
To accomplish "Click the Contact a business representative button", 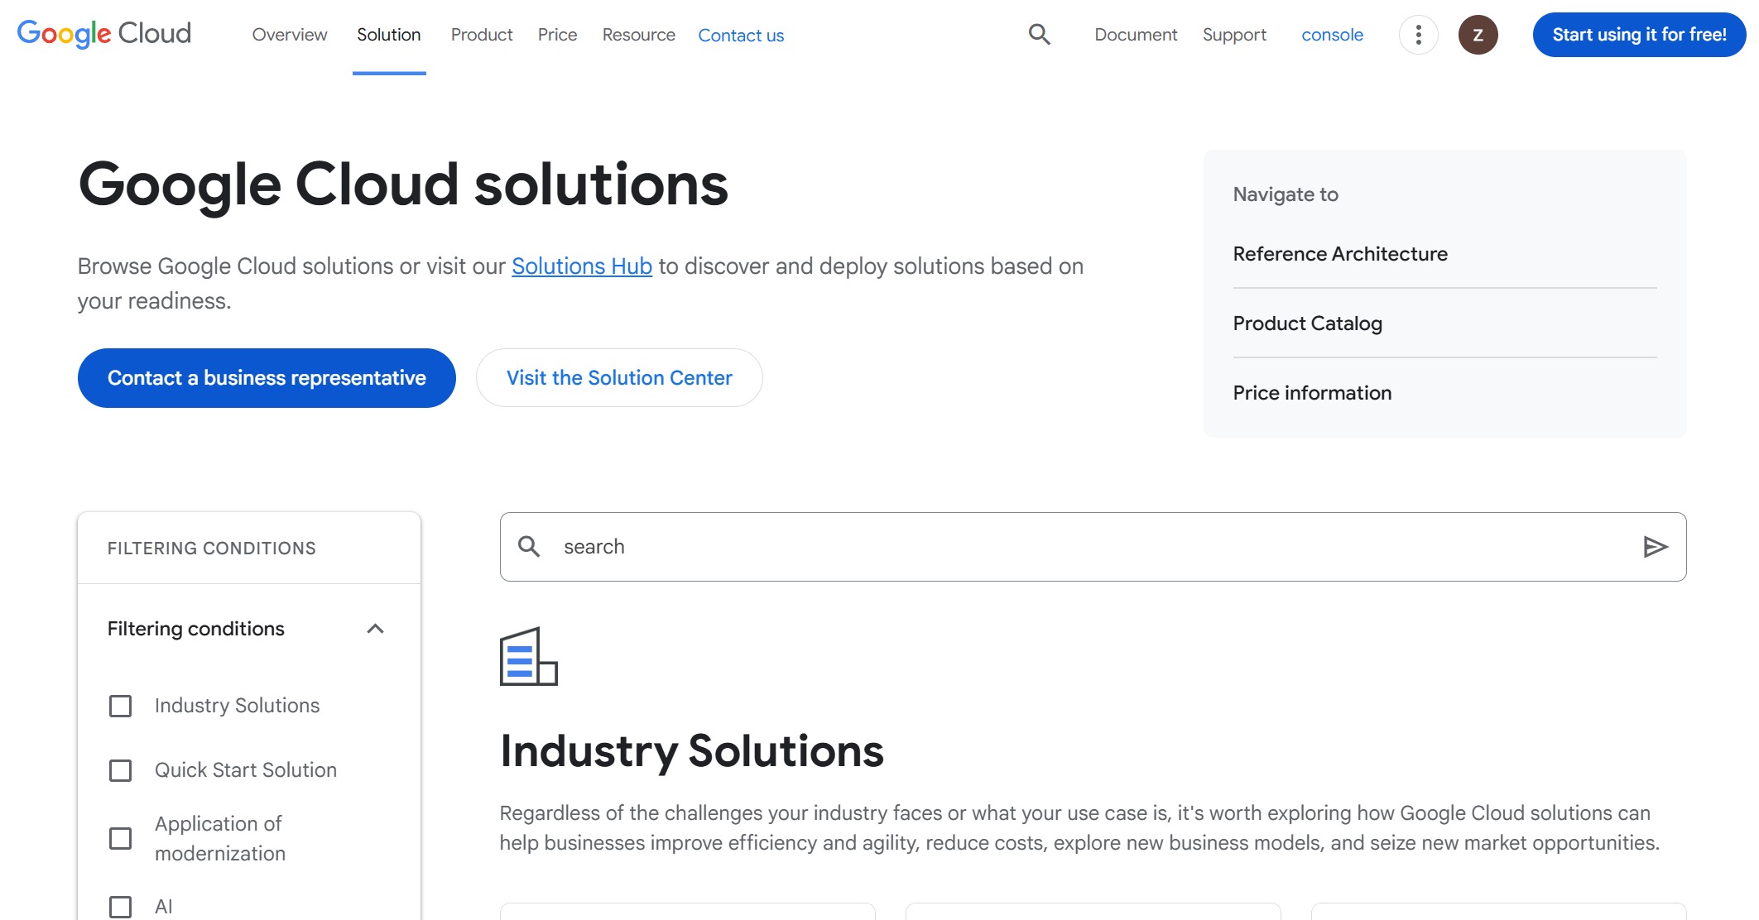I will pos(266,378).
